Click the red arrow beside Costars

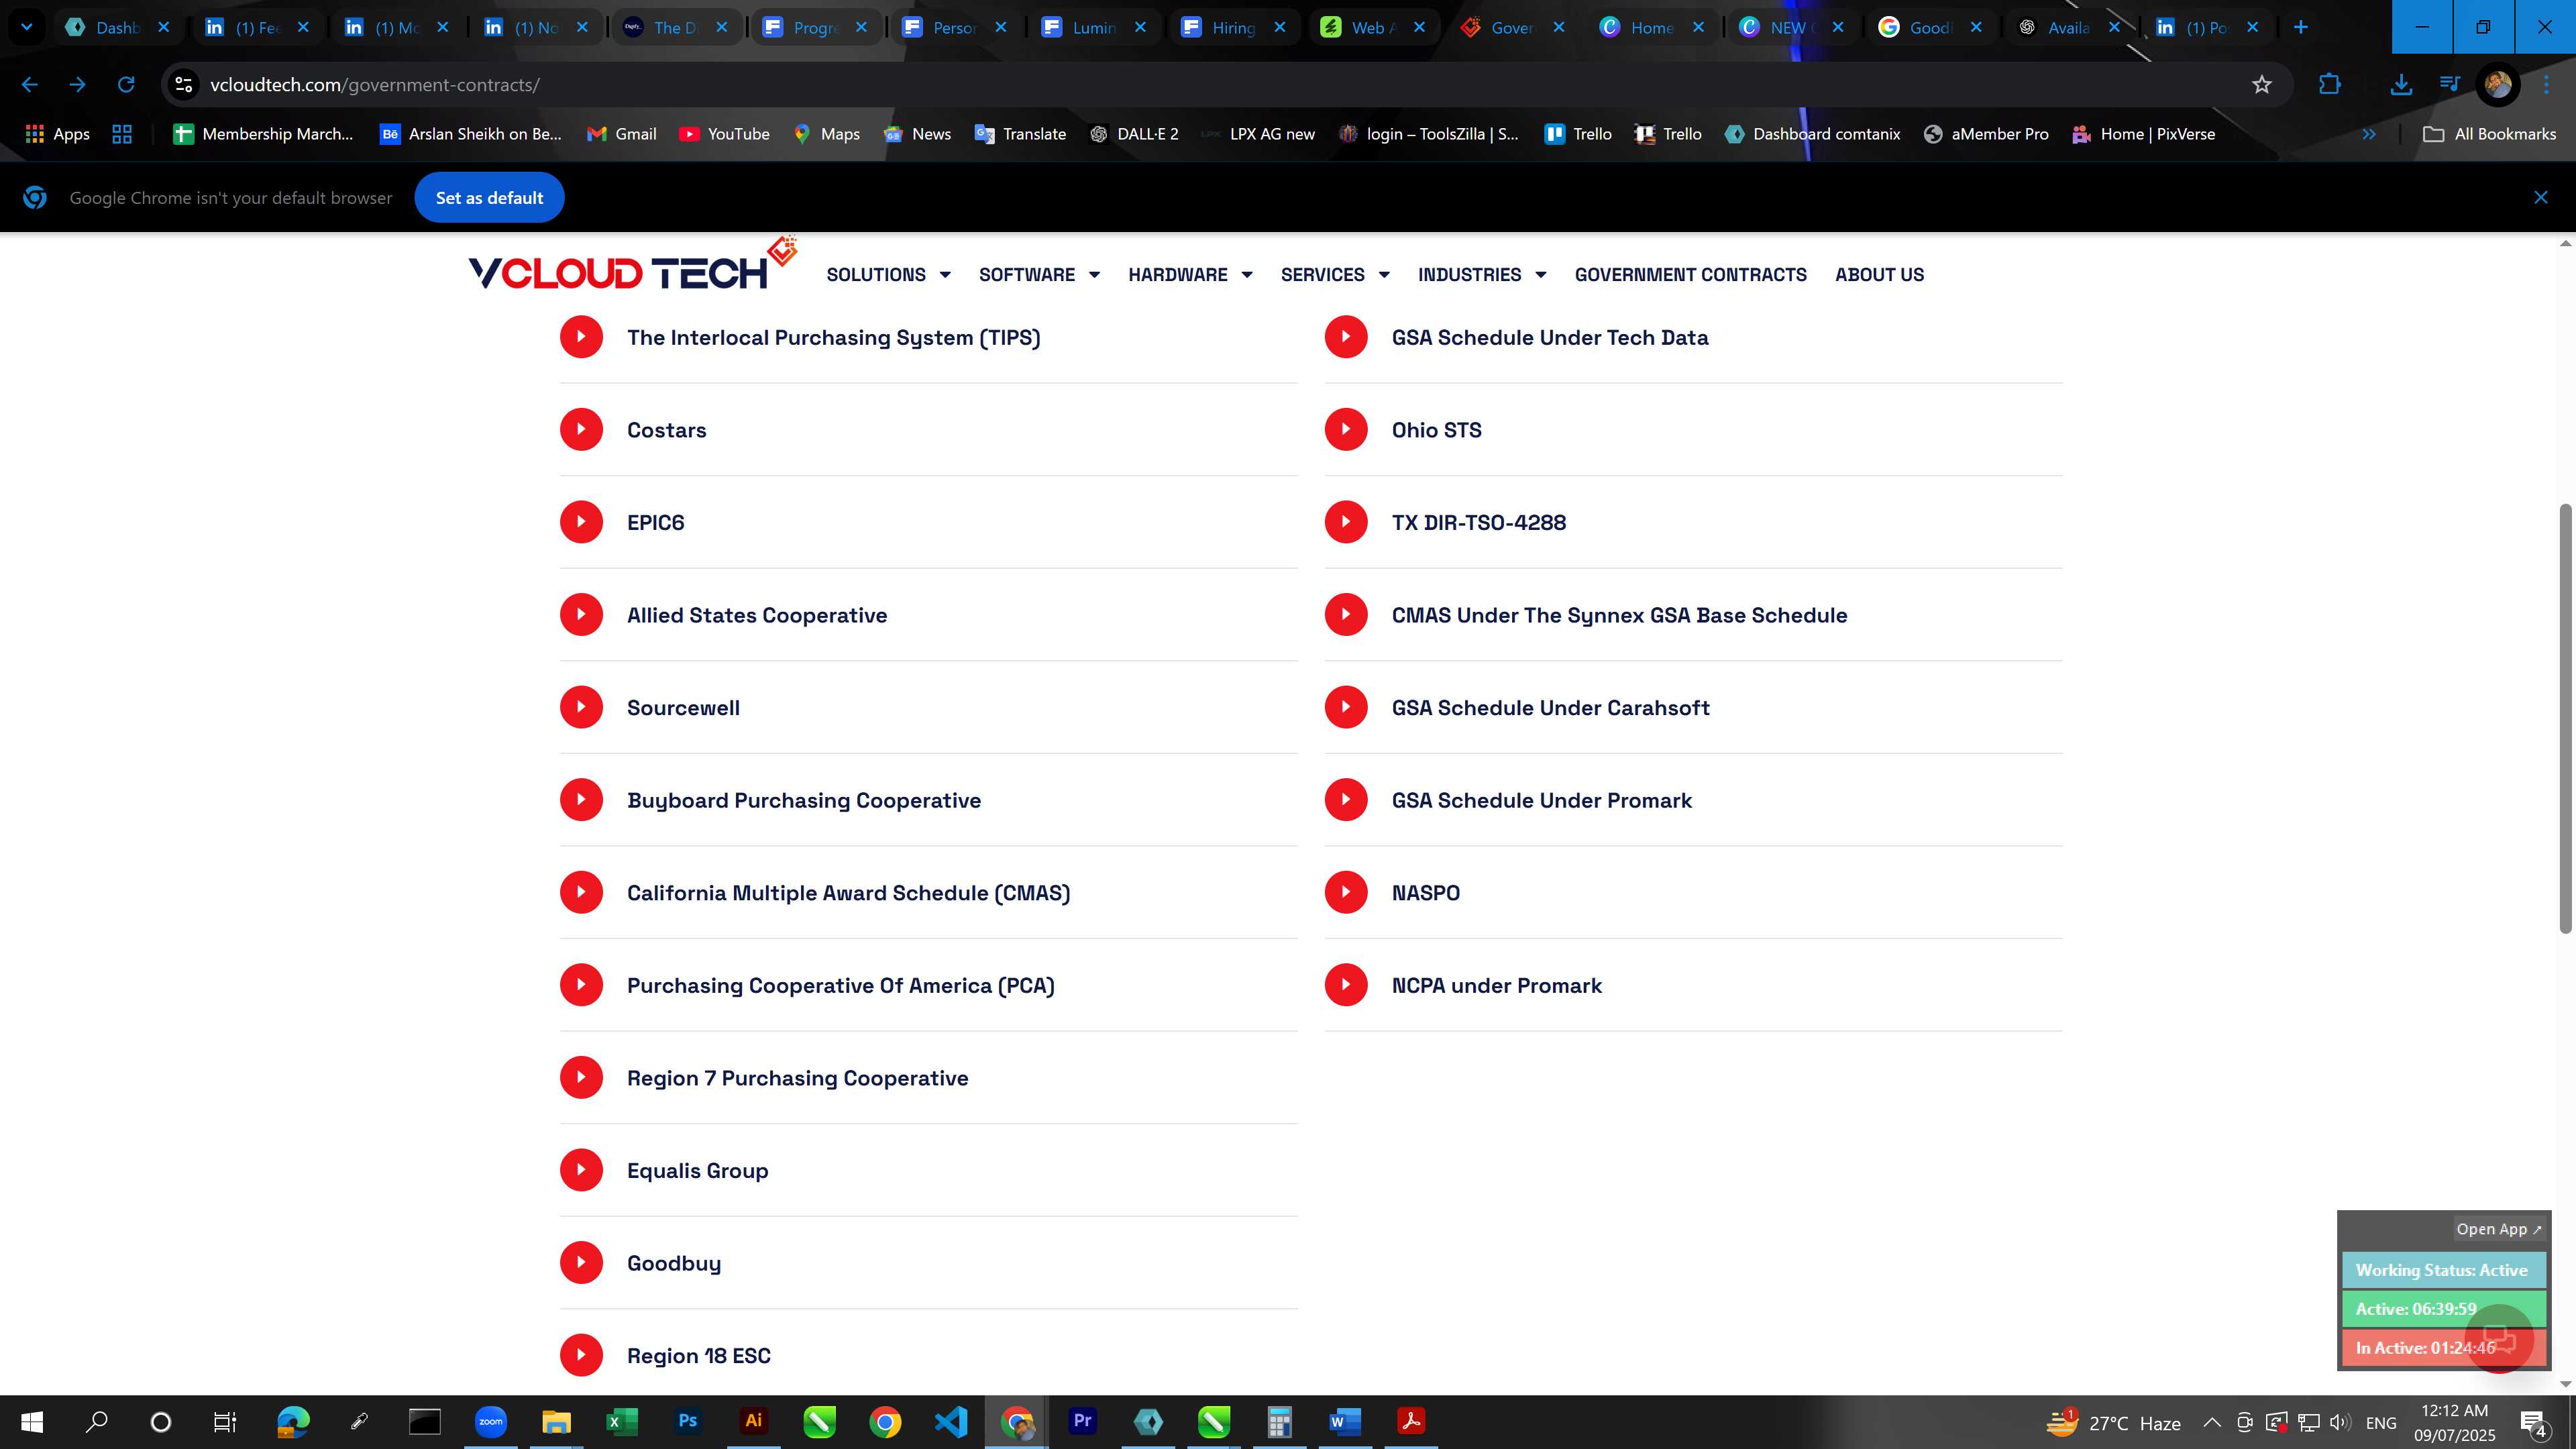pyautogui.click(x=581, y=429)
